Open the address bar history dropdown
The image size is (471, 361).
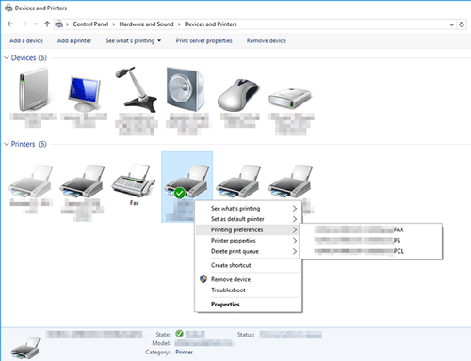coord(451,24)
